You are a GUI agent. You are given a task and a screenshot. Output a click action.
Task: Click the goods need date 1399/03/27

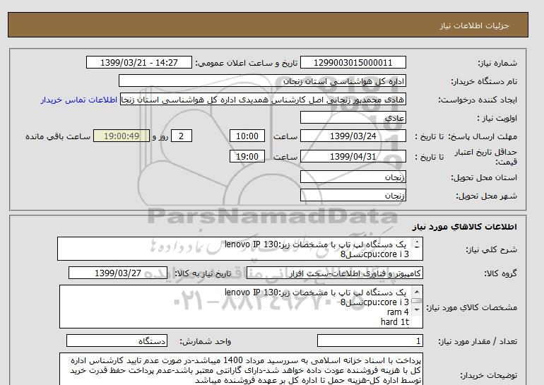(118, 273)
